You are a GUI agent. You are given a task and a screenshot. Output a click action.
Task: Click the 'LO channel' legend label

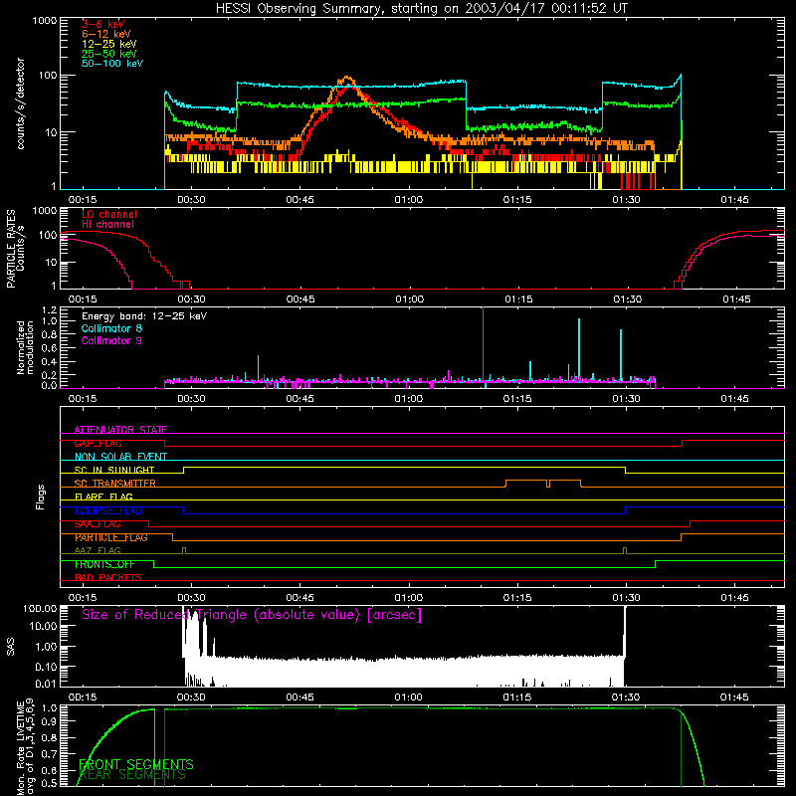tap(109, 214)
